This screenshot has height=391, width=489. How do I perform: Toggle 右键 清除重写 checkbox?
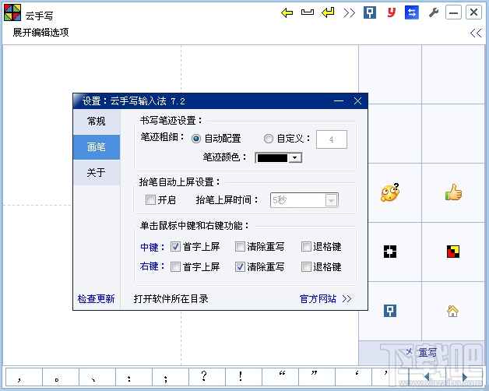pyautogui.click(x=240, y=267)
